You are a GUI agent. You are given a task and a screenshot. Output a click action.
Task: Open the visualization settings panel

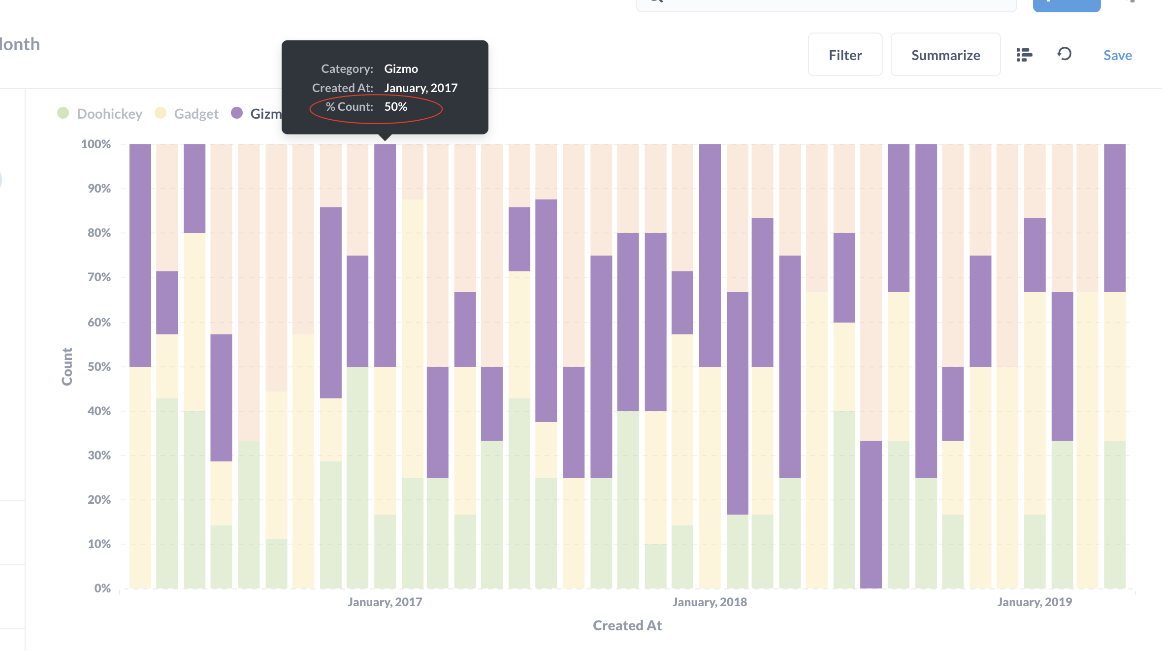(x=1025, y=55)
